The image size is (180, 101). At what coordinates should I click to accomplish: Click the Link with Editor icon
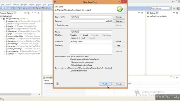pyautogui.click(x=28, y=13)
